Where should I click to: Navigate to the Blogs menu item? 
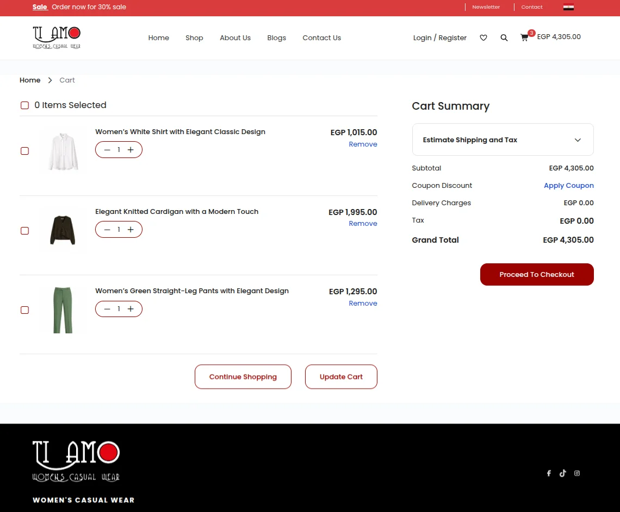[276, 37]
